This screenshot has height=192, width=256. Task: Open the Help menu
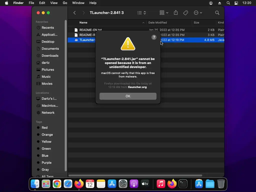click(x=93, y=3)
